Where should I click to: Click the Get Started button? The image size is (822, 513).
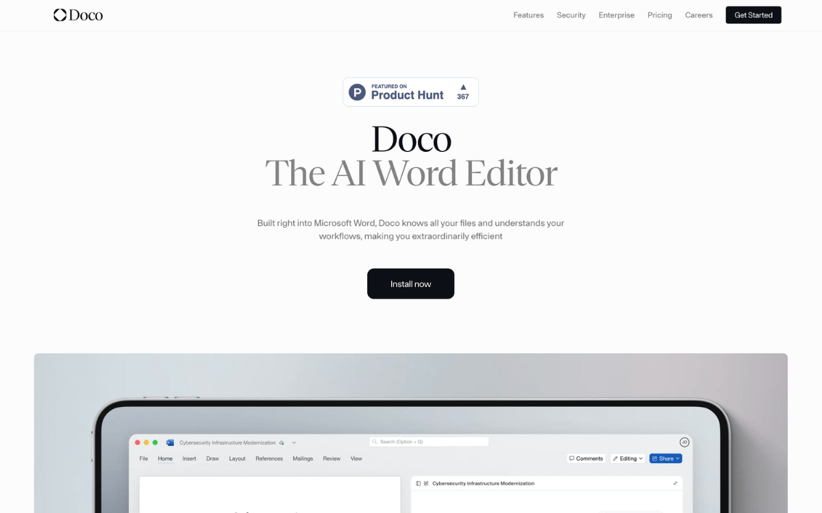pyautogui.click(x=754, y=15)
